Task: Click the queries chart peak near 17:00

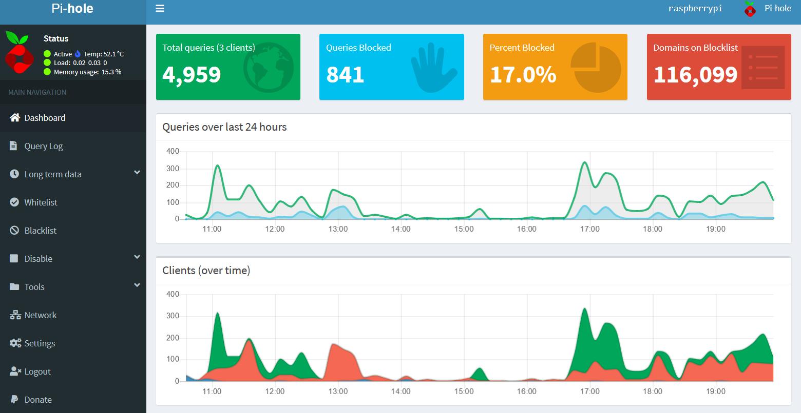Action: coord(585,163)
